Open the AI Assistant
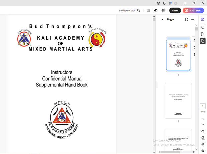This screenshot has height=154, width=207. (x=193, y=11)
